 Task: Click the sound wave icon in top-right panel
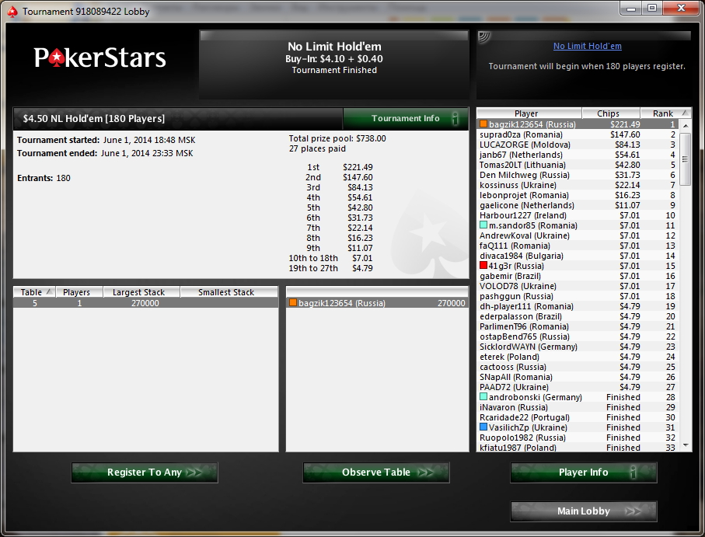[x=483, y=37]
